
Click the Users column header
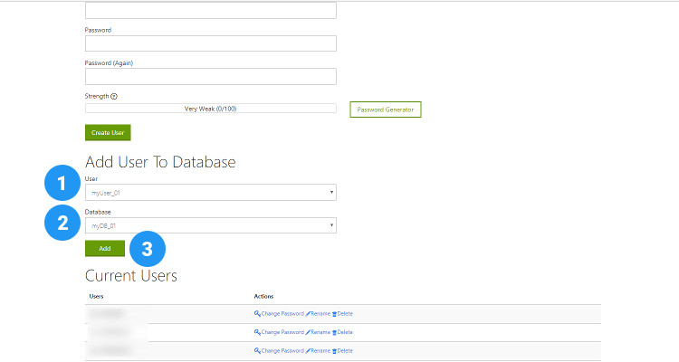pyautogui.click(x=96, y=296)
